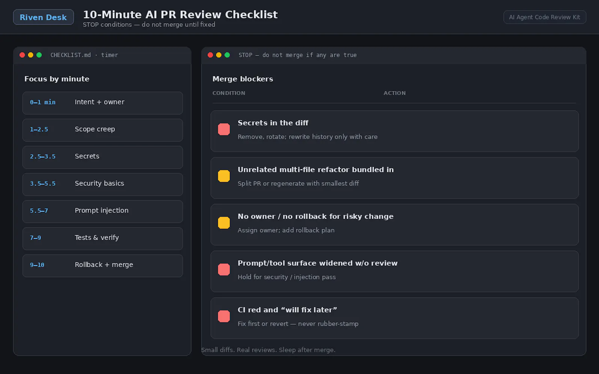Click the AI Agent Code Review Kit badge
The image size is (599, 374).
click(545, 17)
